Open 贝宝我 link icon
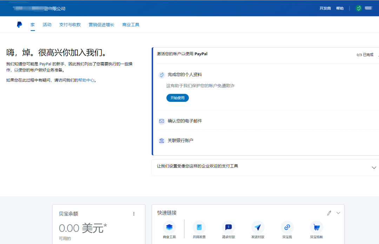This screenshot has width=379, height=244. coord(287,227)
